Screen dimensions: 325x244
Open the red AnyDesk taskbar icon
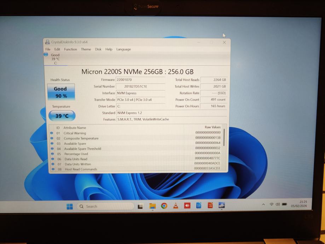click(187, 206)
